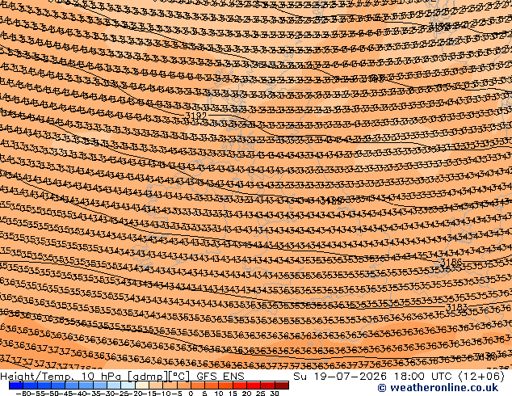The image size is (512, 396).
Task: Click the '18:00 UTC' time text
Action: 423,377
